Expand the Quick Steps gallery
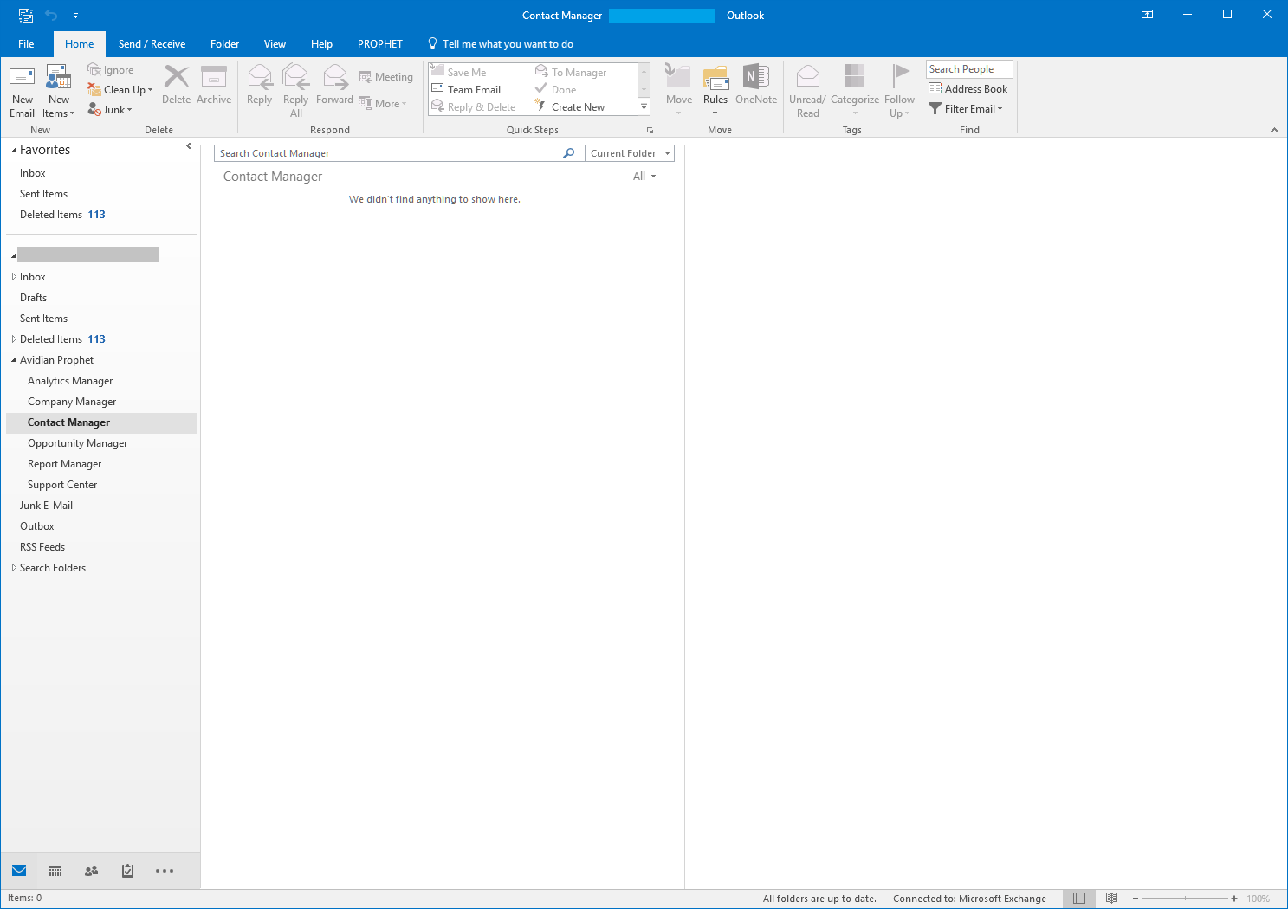 644,107
